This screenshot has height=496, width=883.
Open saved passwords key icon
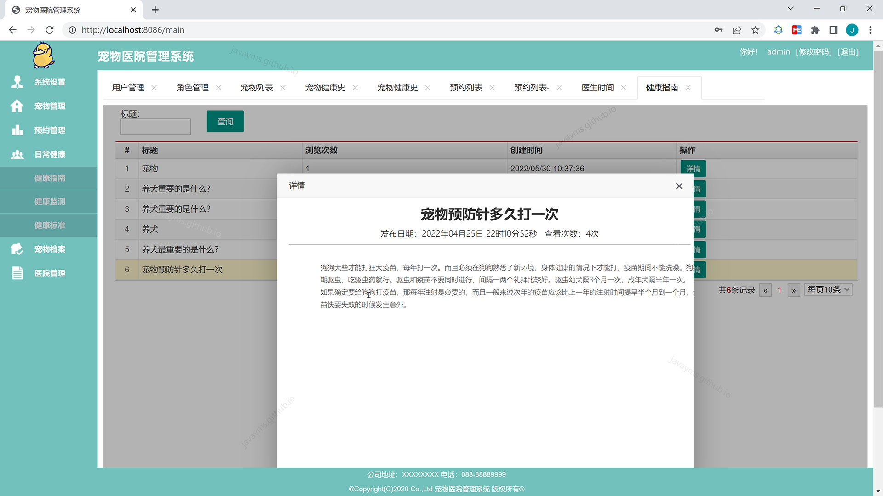coord(718,30)
